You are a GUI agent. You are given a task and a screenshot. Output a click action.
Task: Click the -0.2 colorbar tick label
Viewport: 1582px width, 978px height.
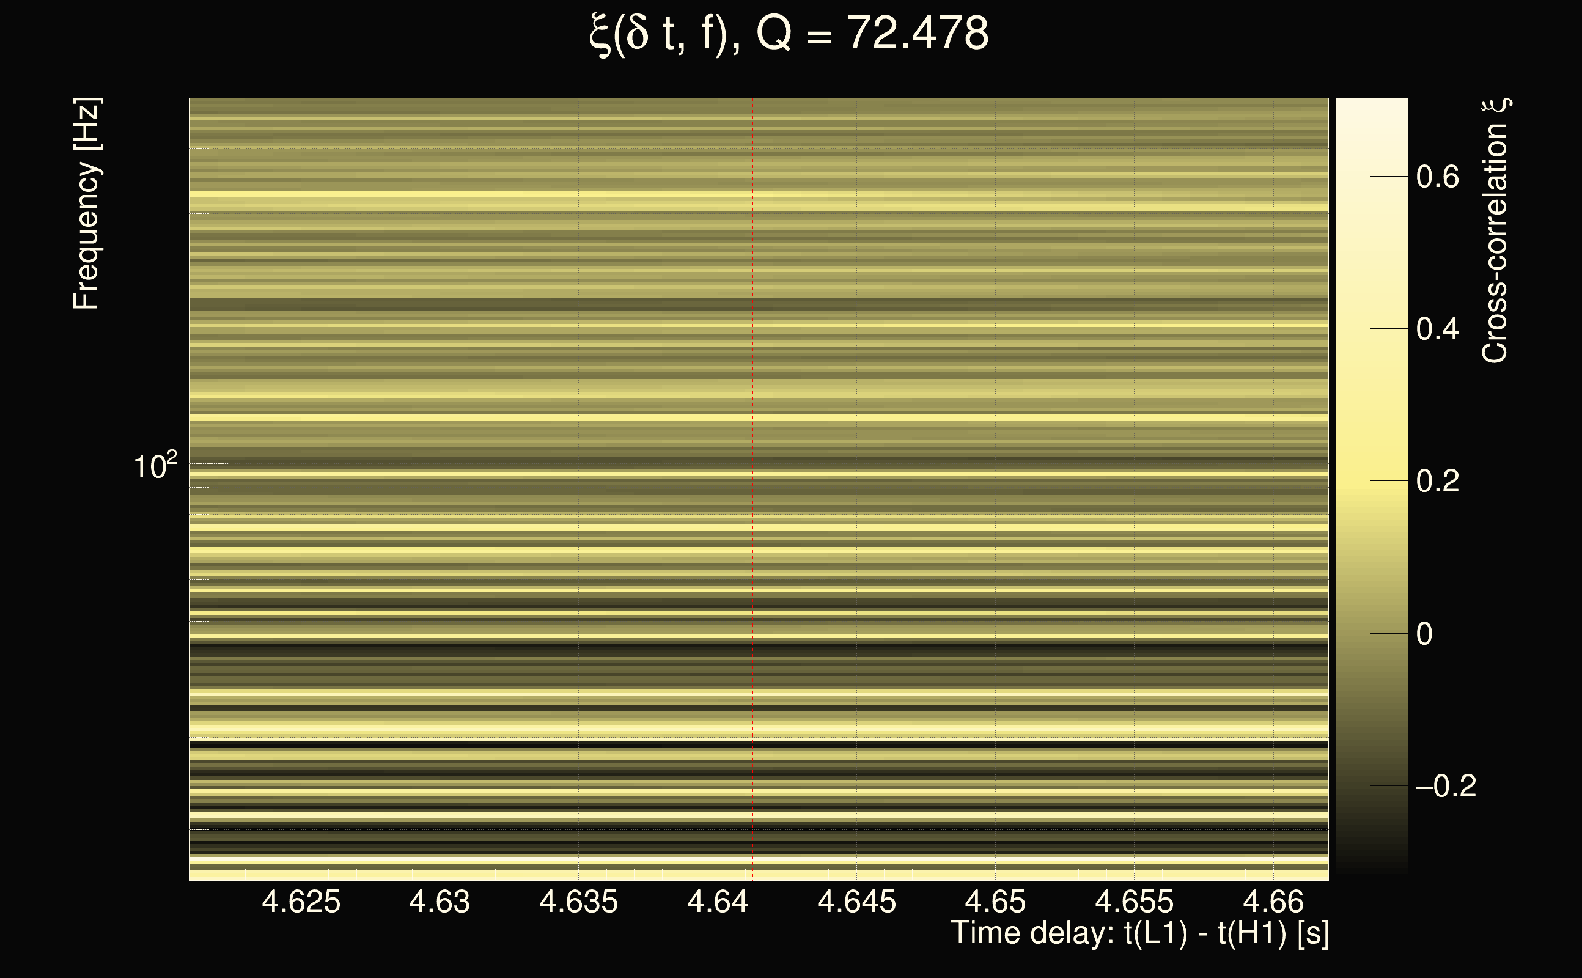pos(1445,786)
